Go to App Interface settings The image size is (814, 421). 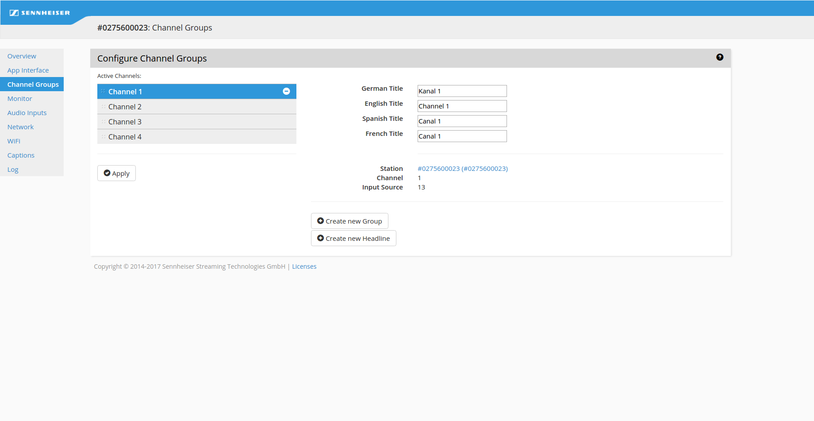[x=28, y=70]
